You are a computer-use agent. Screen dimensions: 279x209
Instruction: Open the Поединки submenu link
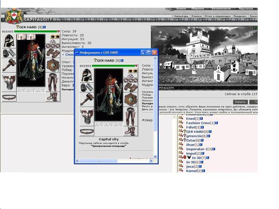[x=240, y=16]
